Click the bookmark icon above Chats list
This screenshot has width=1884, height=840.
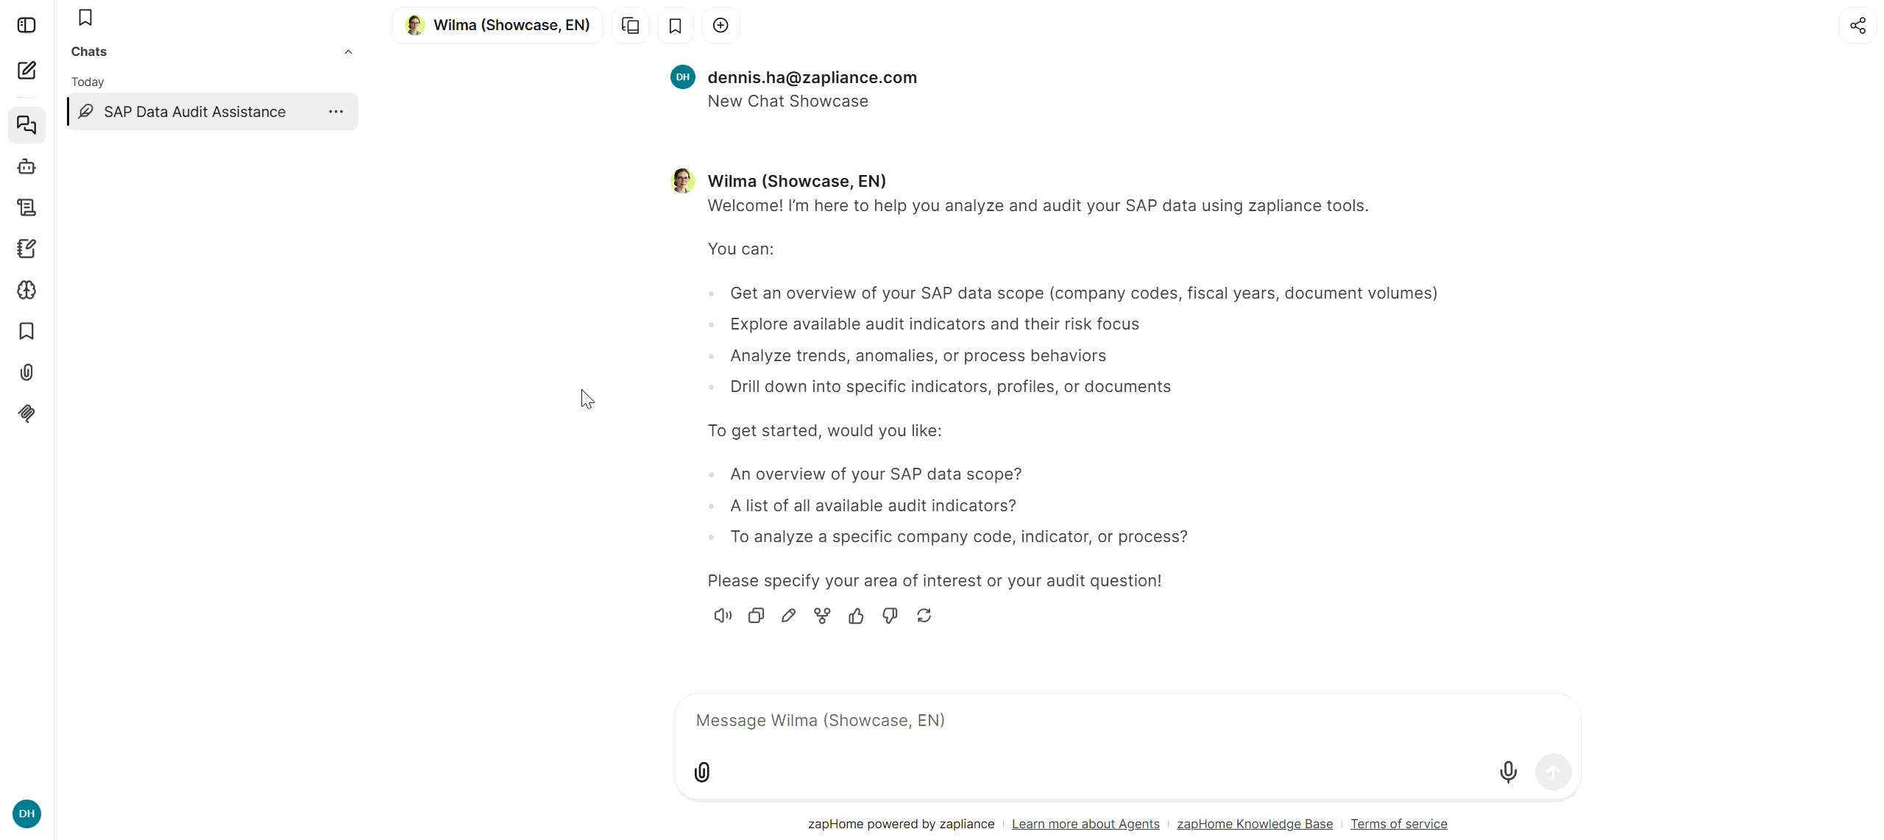point(85,17)
